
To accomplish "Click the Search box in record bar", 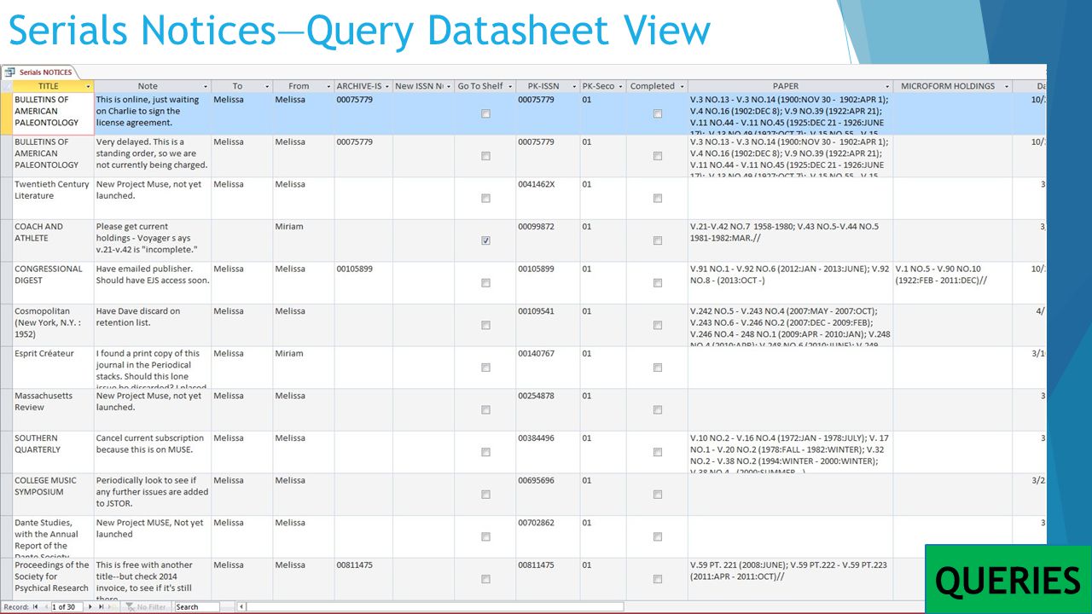I will (196, 607).
